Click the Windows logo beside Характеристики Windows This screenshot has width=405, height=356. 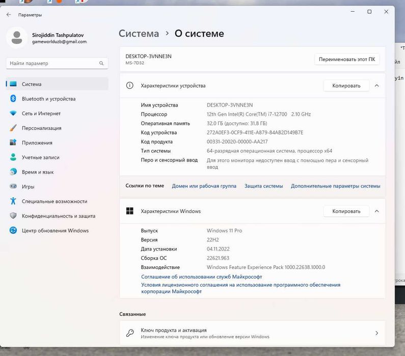[130, 211]
